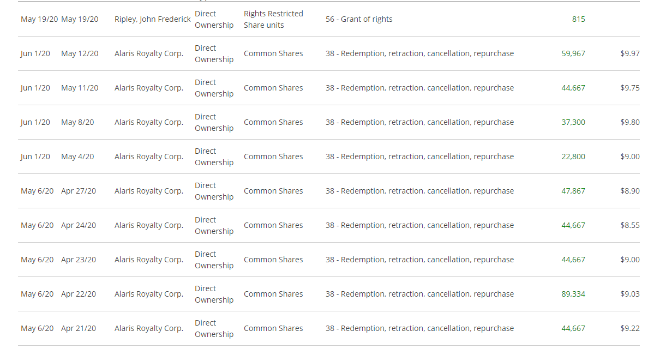Select volume 22,800 cell

coord(573,157)
